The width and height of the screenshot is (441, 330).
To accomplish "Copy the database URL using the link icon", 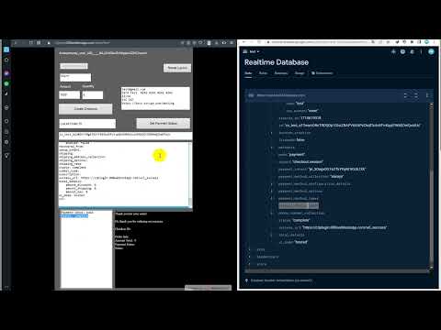I will (x=251, y=95).
